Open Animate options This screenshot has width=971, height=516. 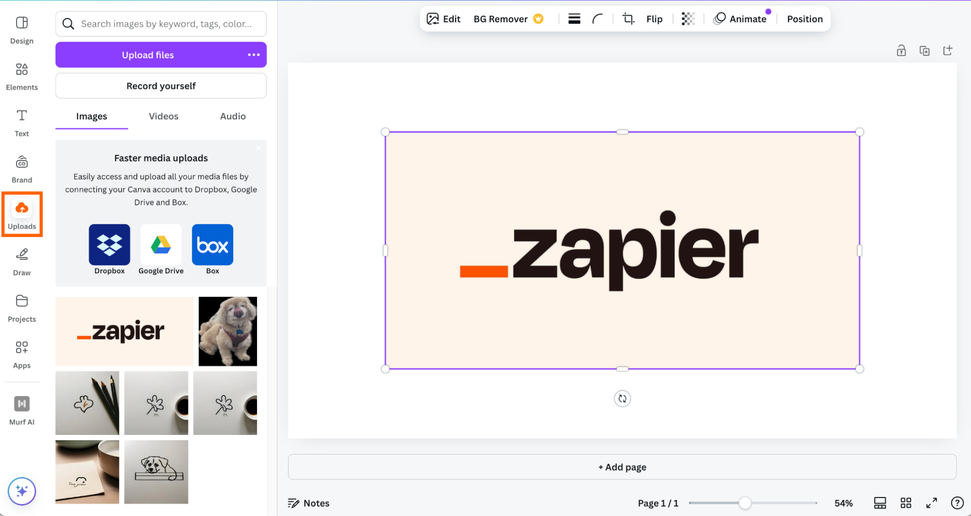(740, 19)
